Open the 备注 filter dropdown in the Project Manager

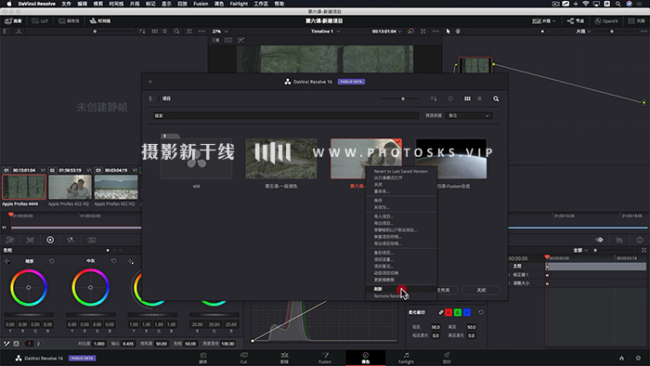coord(469,115)
